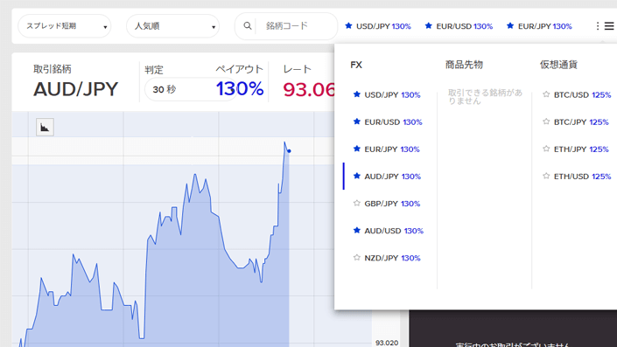Screen dimensions: 617x347
Task: Select BTC/JPY in 仮想通貨 list
Action: [581, 121]
